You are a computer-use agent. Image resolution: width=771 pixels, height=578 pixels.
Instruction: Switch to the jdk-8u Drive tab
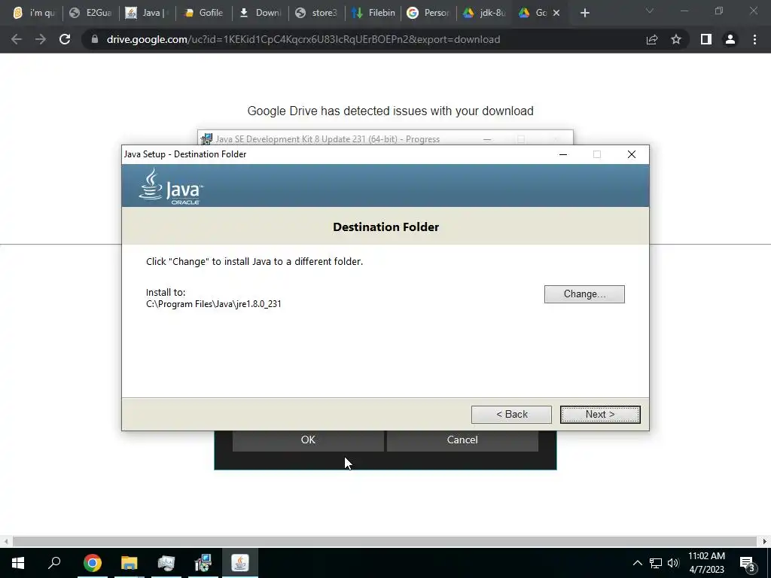(486, 13)
